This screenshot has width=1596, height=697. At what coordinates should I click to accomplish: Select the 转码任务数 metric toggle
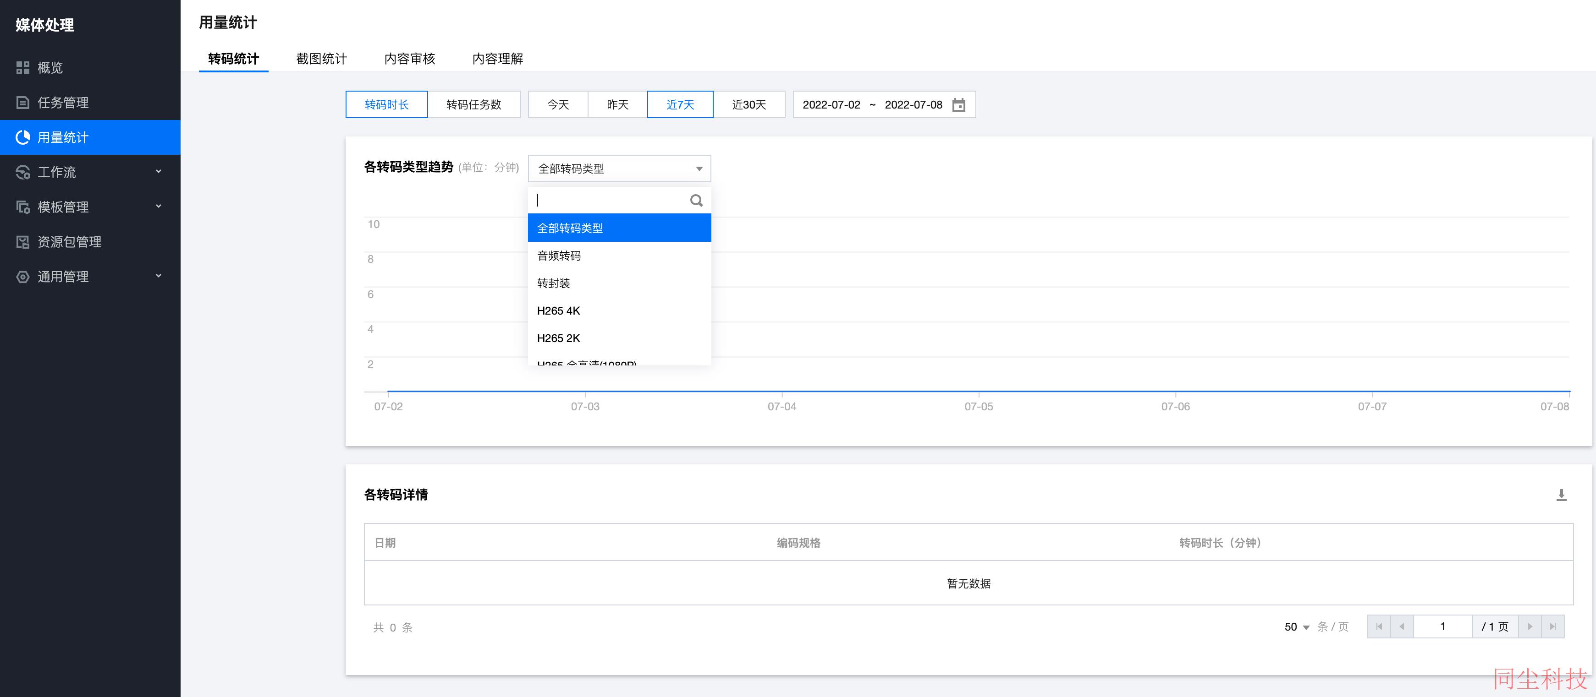pos(474,104)
